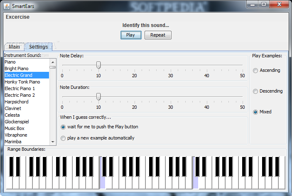
Task: Select Harpsichord instrument
Action: (x=27, y=102)
